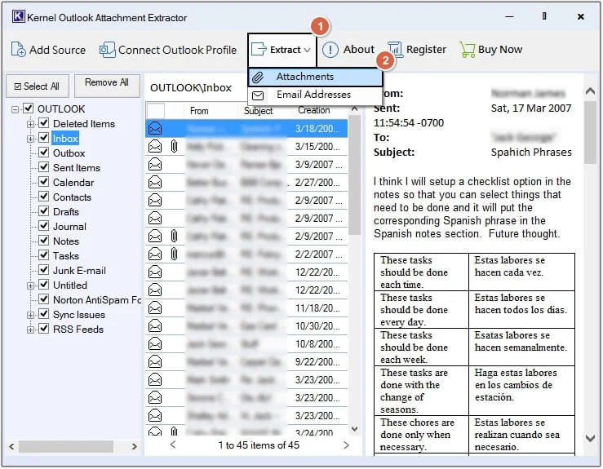
Task: Toggle the Contacts folder checkbox
Action: 44,197
